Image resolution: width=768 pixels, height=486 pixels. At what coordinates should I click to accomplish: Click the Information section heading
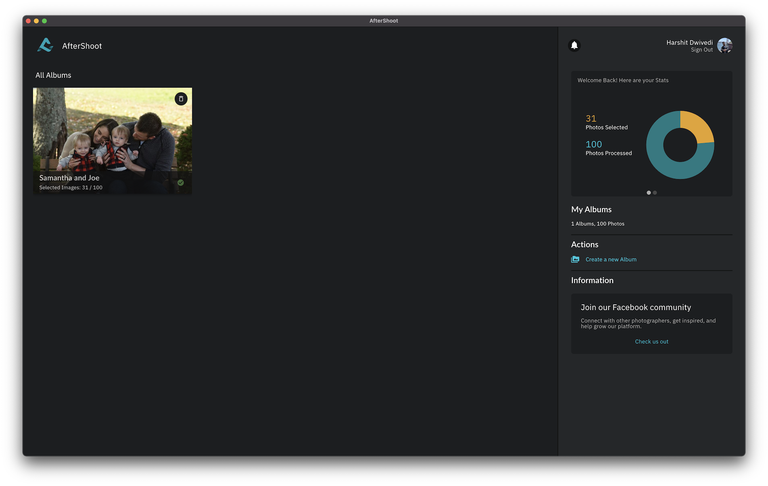592,280
